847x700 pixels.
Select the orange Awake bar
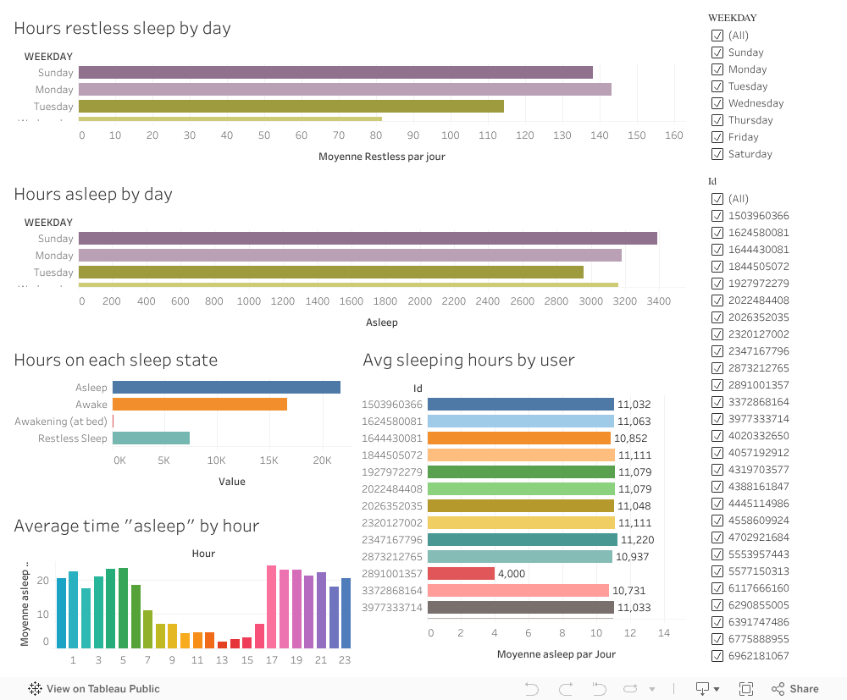(200, 405)
